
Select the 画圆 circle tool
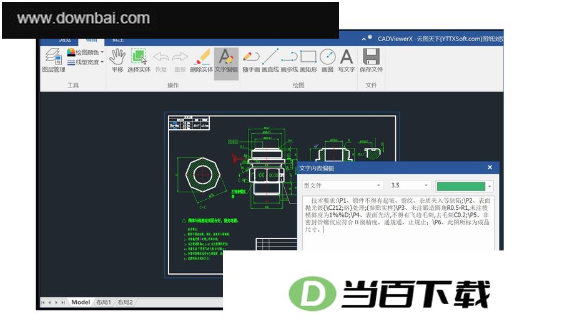(327, 60)
